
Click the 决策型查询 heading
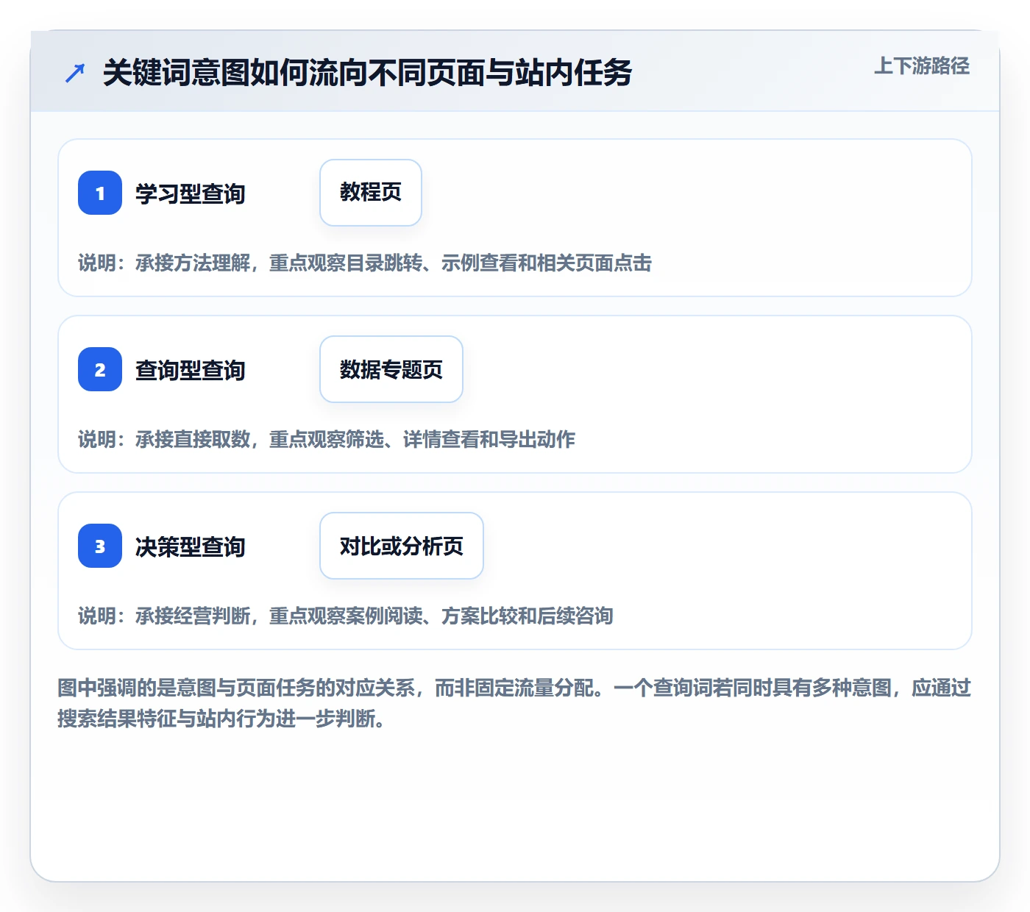pos(191,546)
